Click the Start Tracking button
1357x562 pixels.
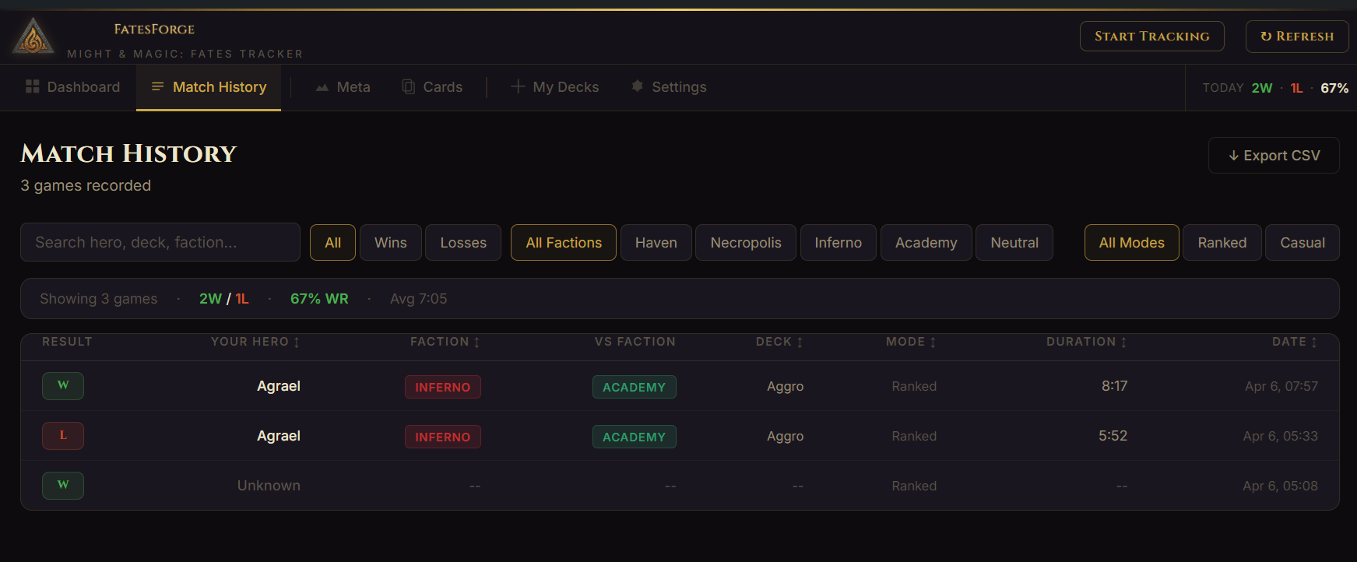tap(1151, 36)
